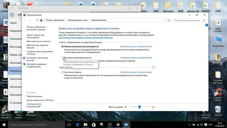This screenshot has height=128, width=227.
Task: Open plan settings for Balanced scheme
Action: pos(135,47)
